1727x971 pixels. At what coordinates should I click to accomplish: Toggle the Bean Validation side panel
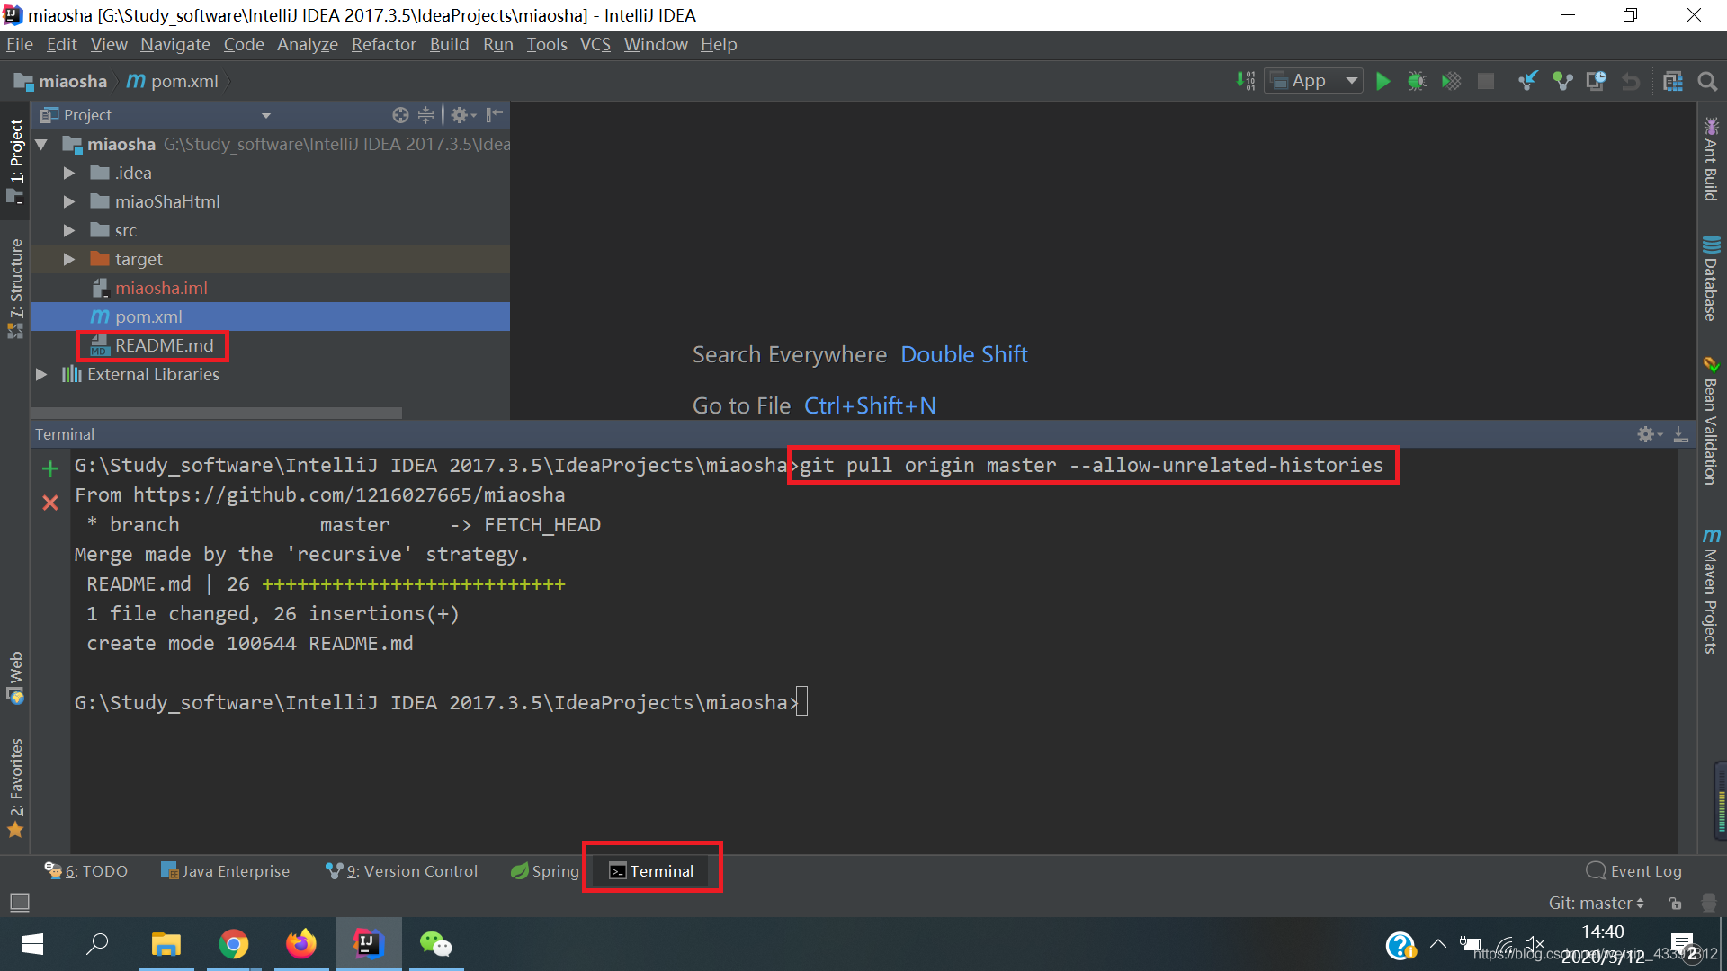1712,421
